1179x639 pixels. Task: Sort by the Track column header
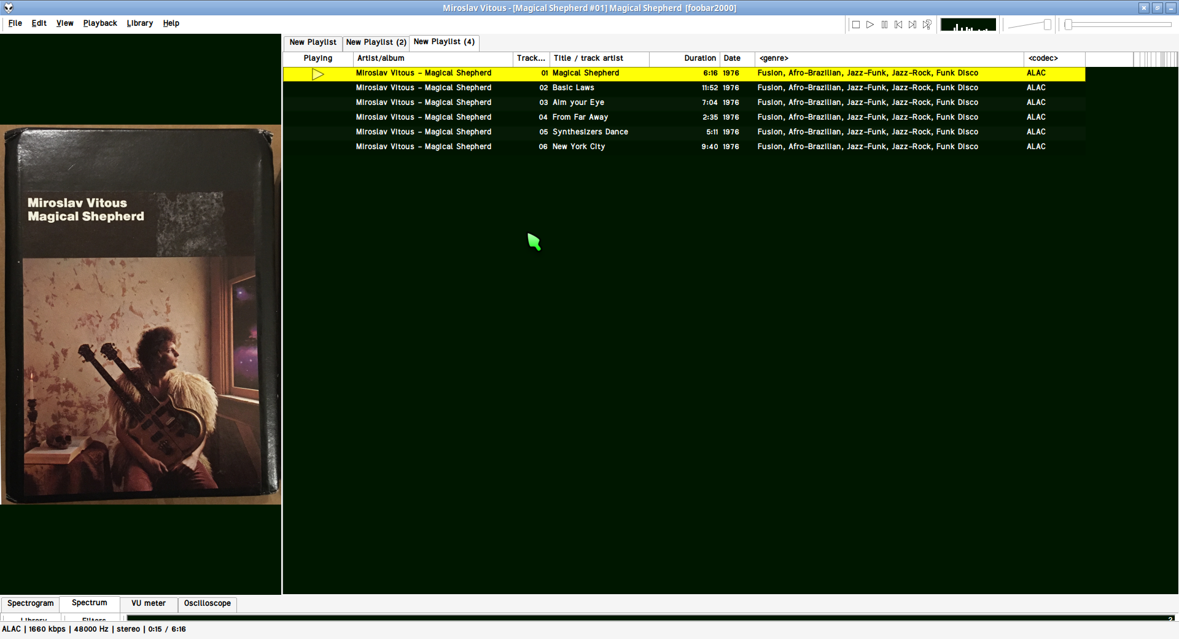coord(531,58)
